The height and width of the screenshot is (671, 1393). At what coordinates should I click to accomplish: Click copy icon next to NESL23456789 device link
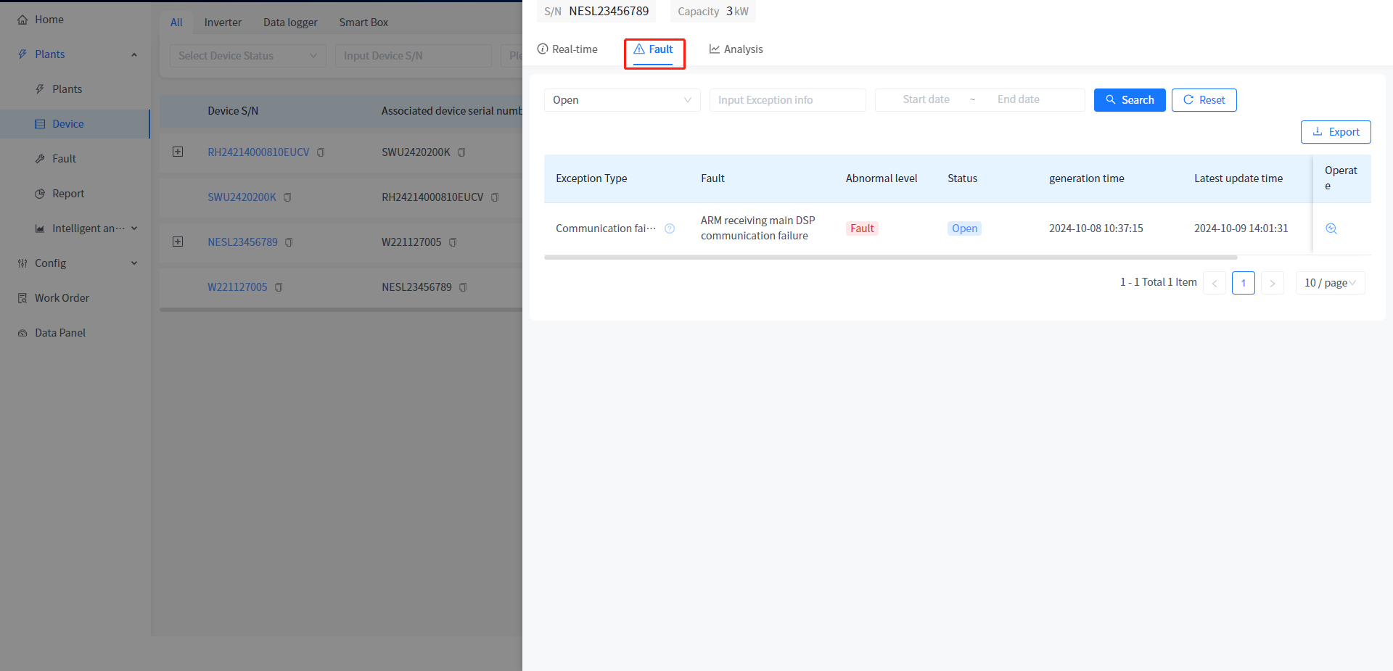click(289, 242)
